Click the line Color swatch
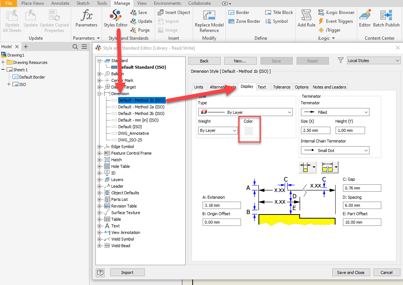 point(249,131)
